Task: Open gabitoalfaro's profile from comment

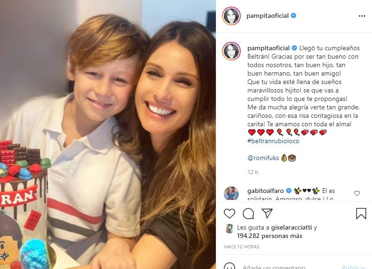Action: 265,191
